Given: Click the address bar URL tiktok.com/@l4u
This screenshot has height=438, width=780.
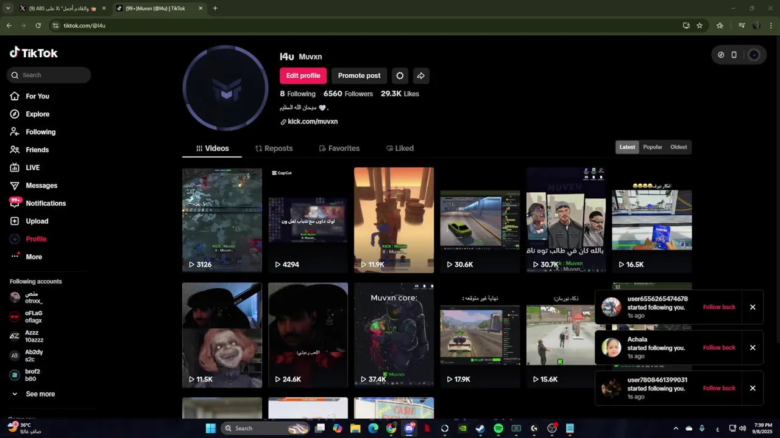Looking at the screenshot, I should [x=85, y=26].
